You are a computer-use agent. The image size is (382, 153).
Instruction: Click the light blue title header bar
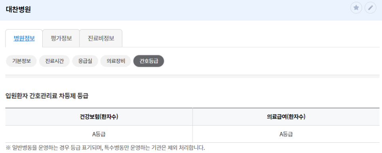[x=191, y=10]
